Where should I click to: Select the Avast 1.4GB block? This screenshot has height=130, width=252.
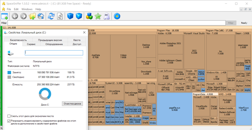166,77
